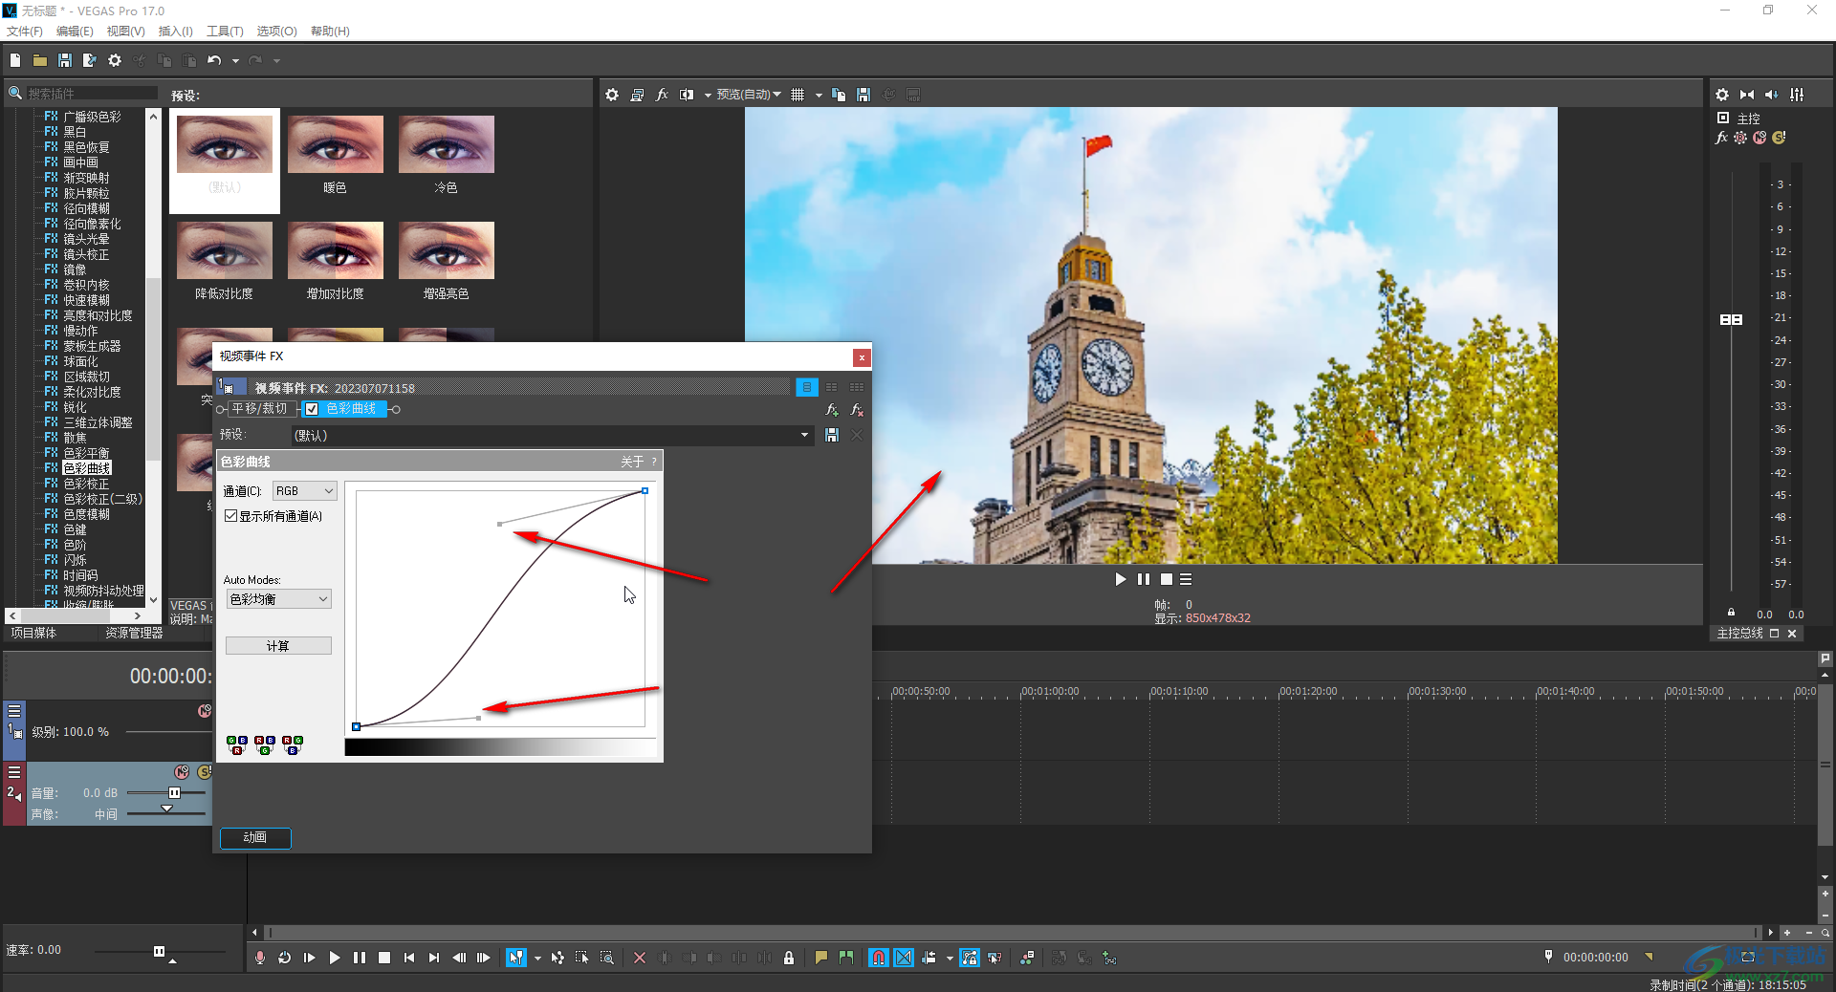Toggle preview on external monitor

[637, 95]
